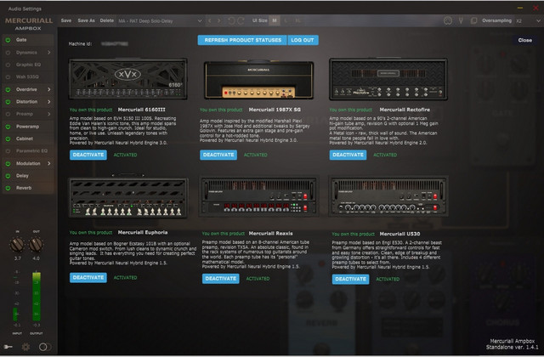This screenshot has height=357, width=544.
Task: Click the Reaxis preamp image
Action: coord(258,196)
